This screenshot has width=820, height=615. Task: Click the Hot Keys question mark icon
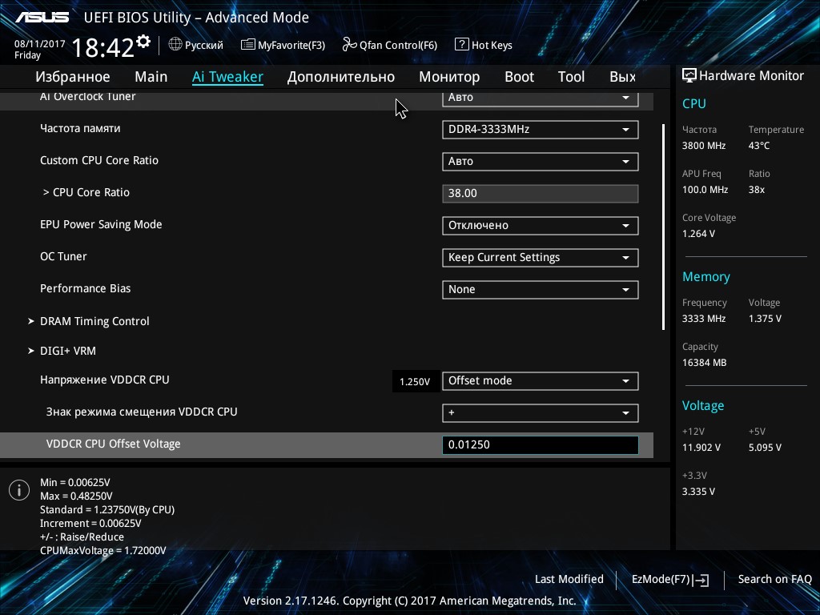(x=462, y=45)
